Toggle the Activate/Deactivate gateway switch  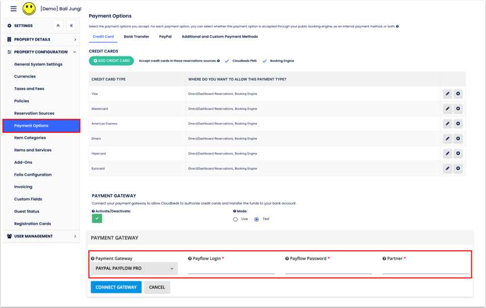(x=102, y=218)
